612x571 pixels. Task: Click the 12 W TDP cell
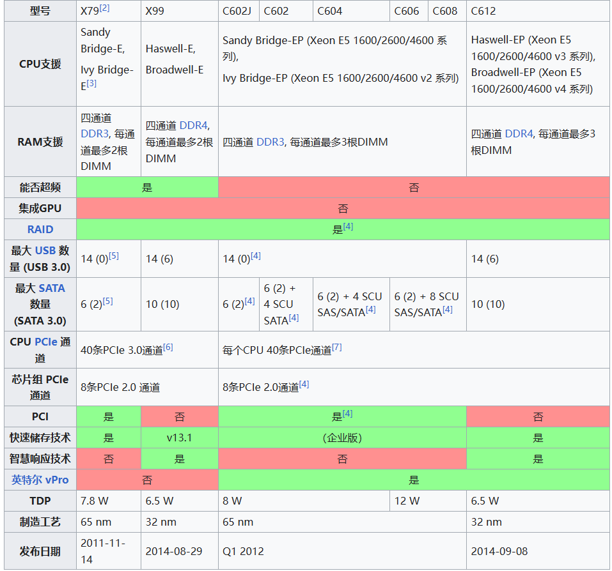[428, 501]
